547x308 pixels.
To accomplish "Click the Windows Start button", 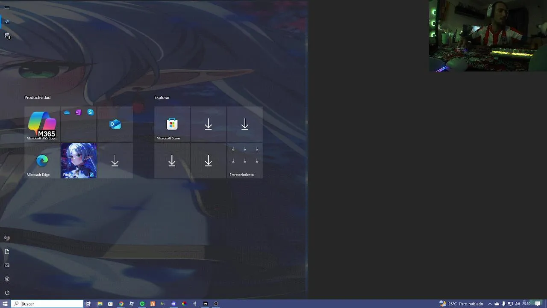I will [5, 304].
